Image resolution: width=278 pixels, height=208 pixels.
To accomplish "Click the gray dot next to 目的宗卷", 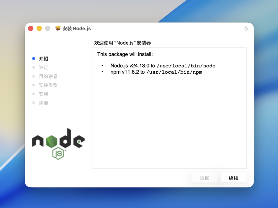I will (x=33, y=76).
